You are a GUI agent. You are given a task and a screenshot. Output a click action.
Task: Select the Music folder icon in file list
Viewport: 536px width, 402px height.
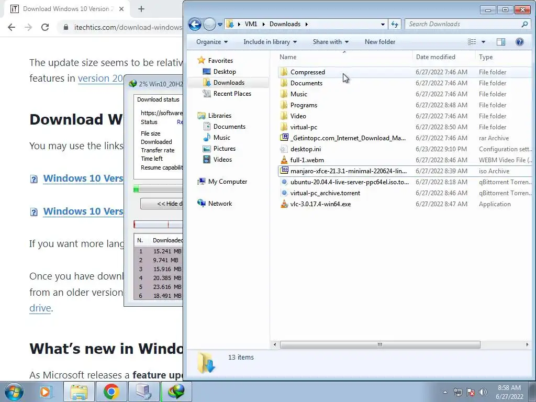click(x=284, y=94)
